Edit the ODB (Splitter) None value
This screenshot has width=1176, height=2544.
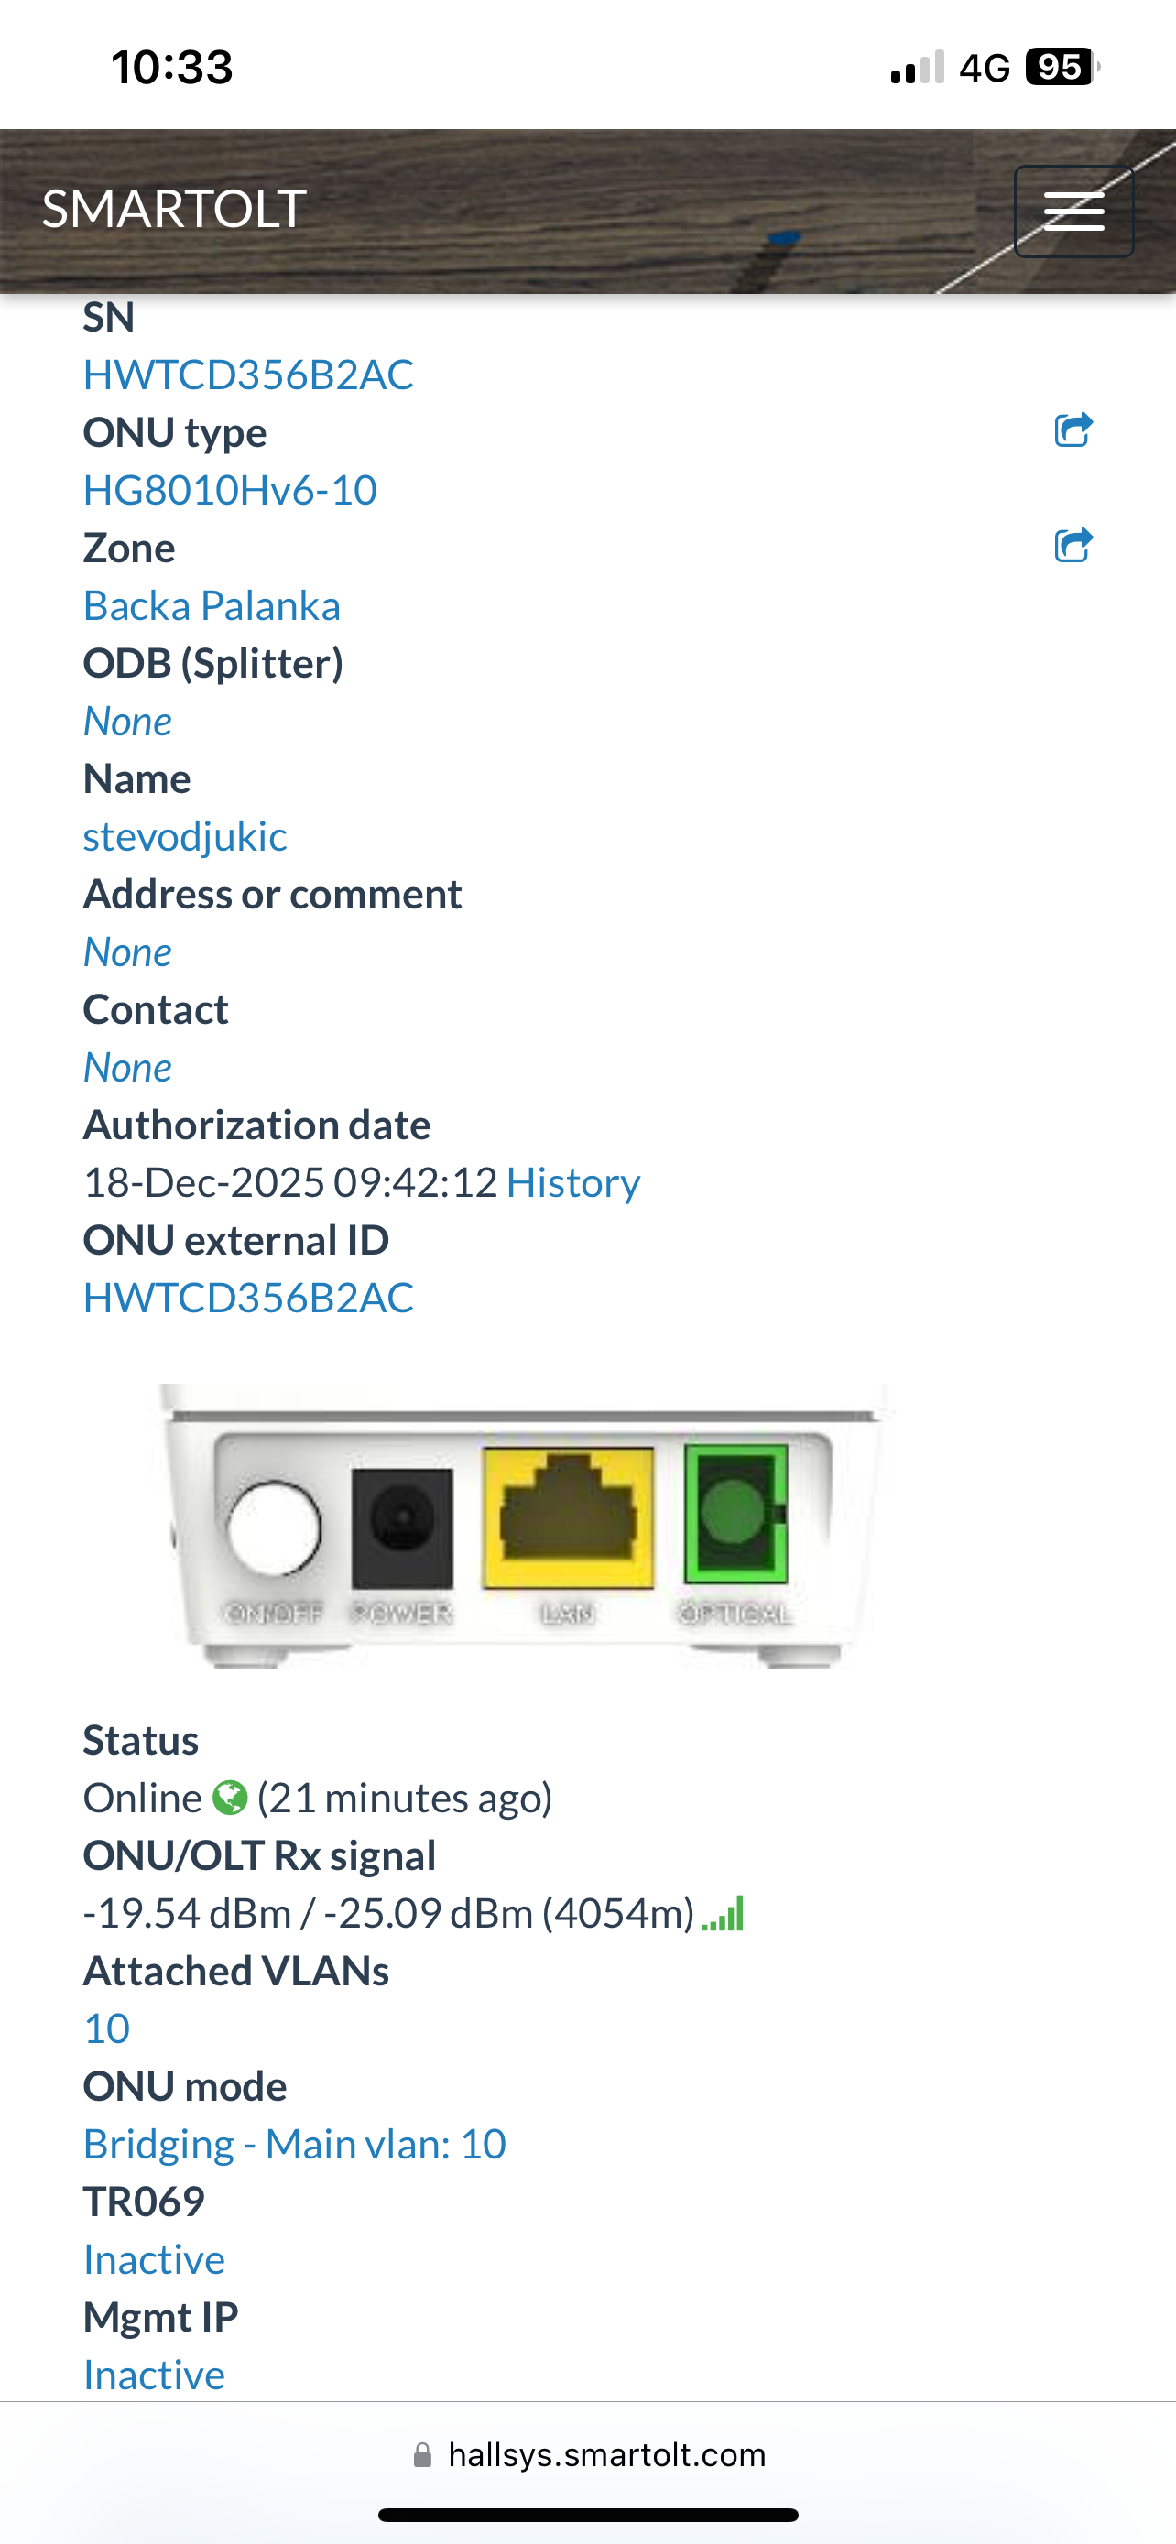coord(127,721)
